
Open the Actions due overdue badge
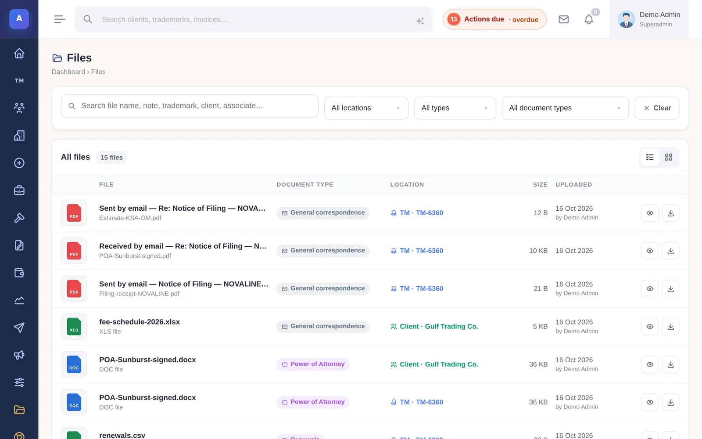point(494,19)
